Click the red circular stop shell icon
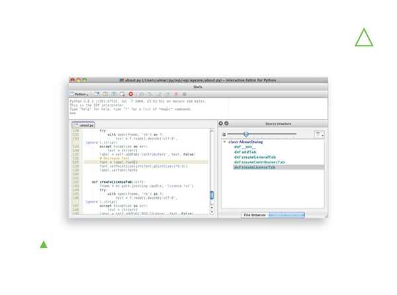397x295 pixels. pos(131,94)
